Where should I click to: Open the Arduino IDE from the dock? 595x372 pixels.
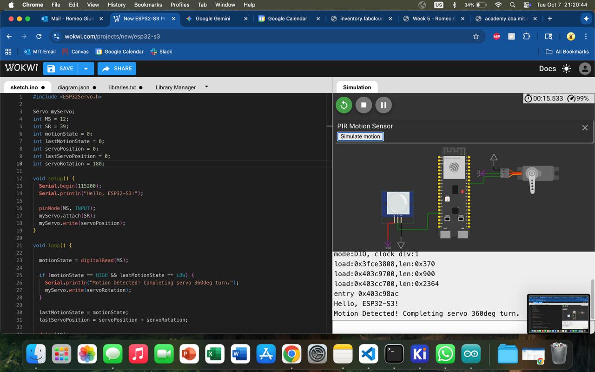point(470,354)
